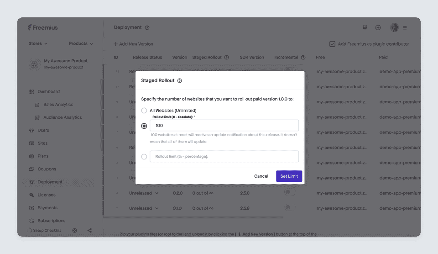Click the absolute rollout limit field
438x254 pixels.
[x=224, y=126]
